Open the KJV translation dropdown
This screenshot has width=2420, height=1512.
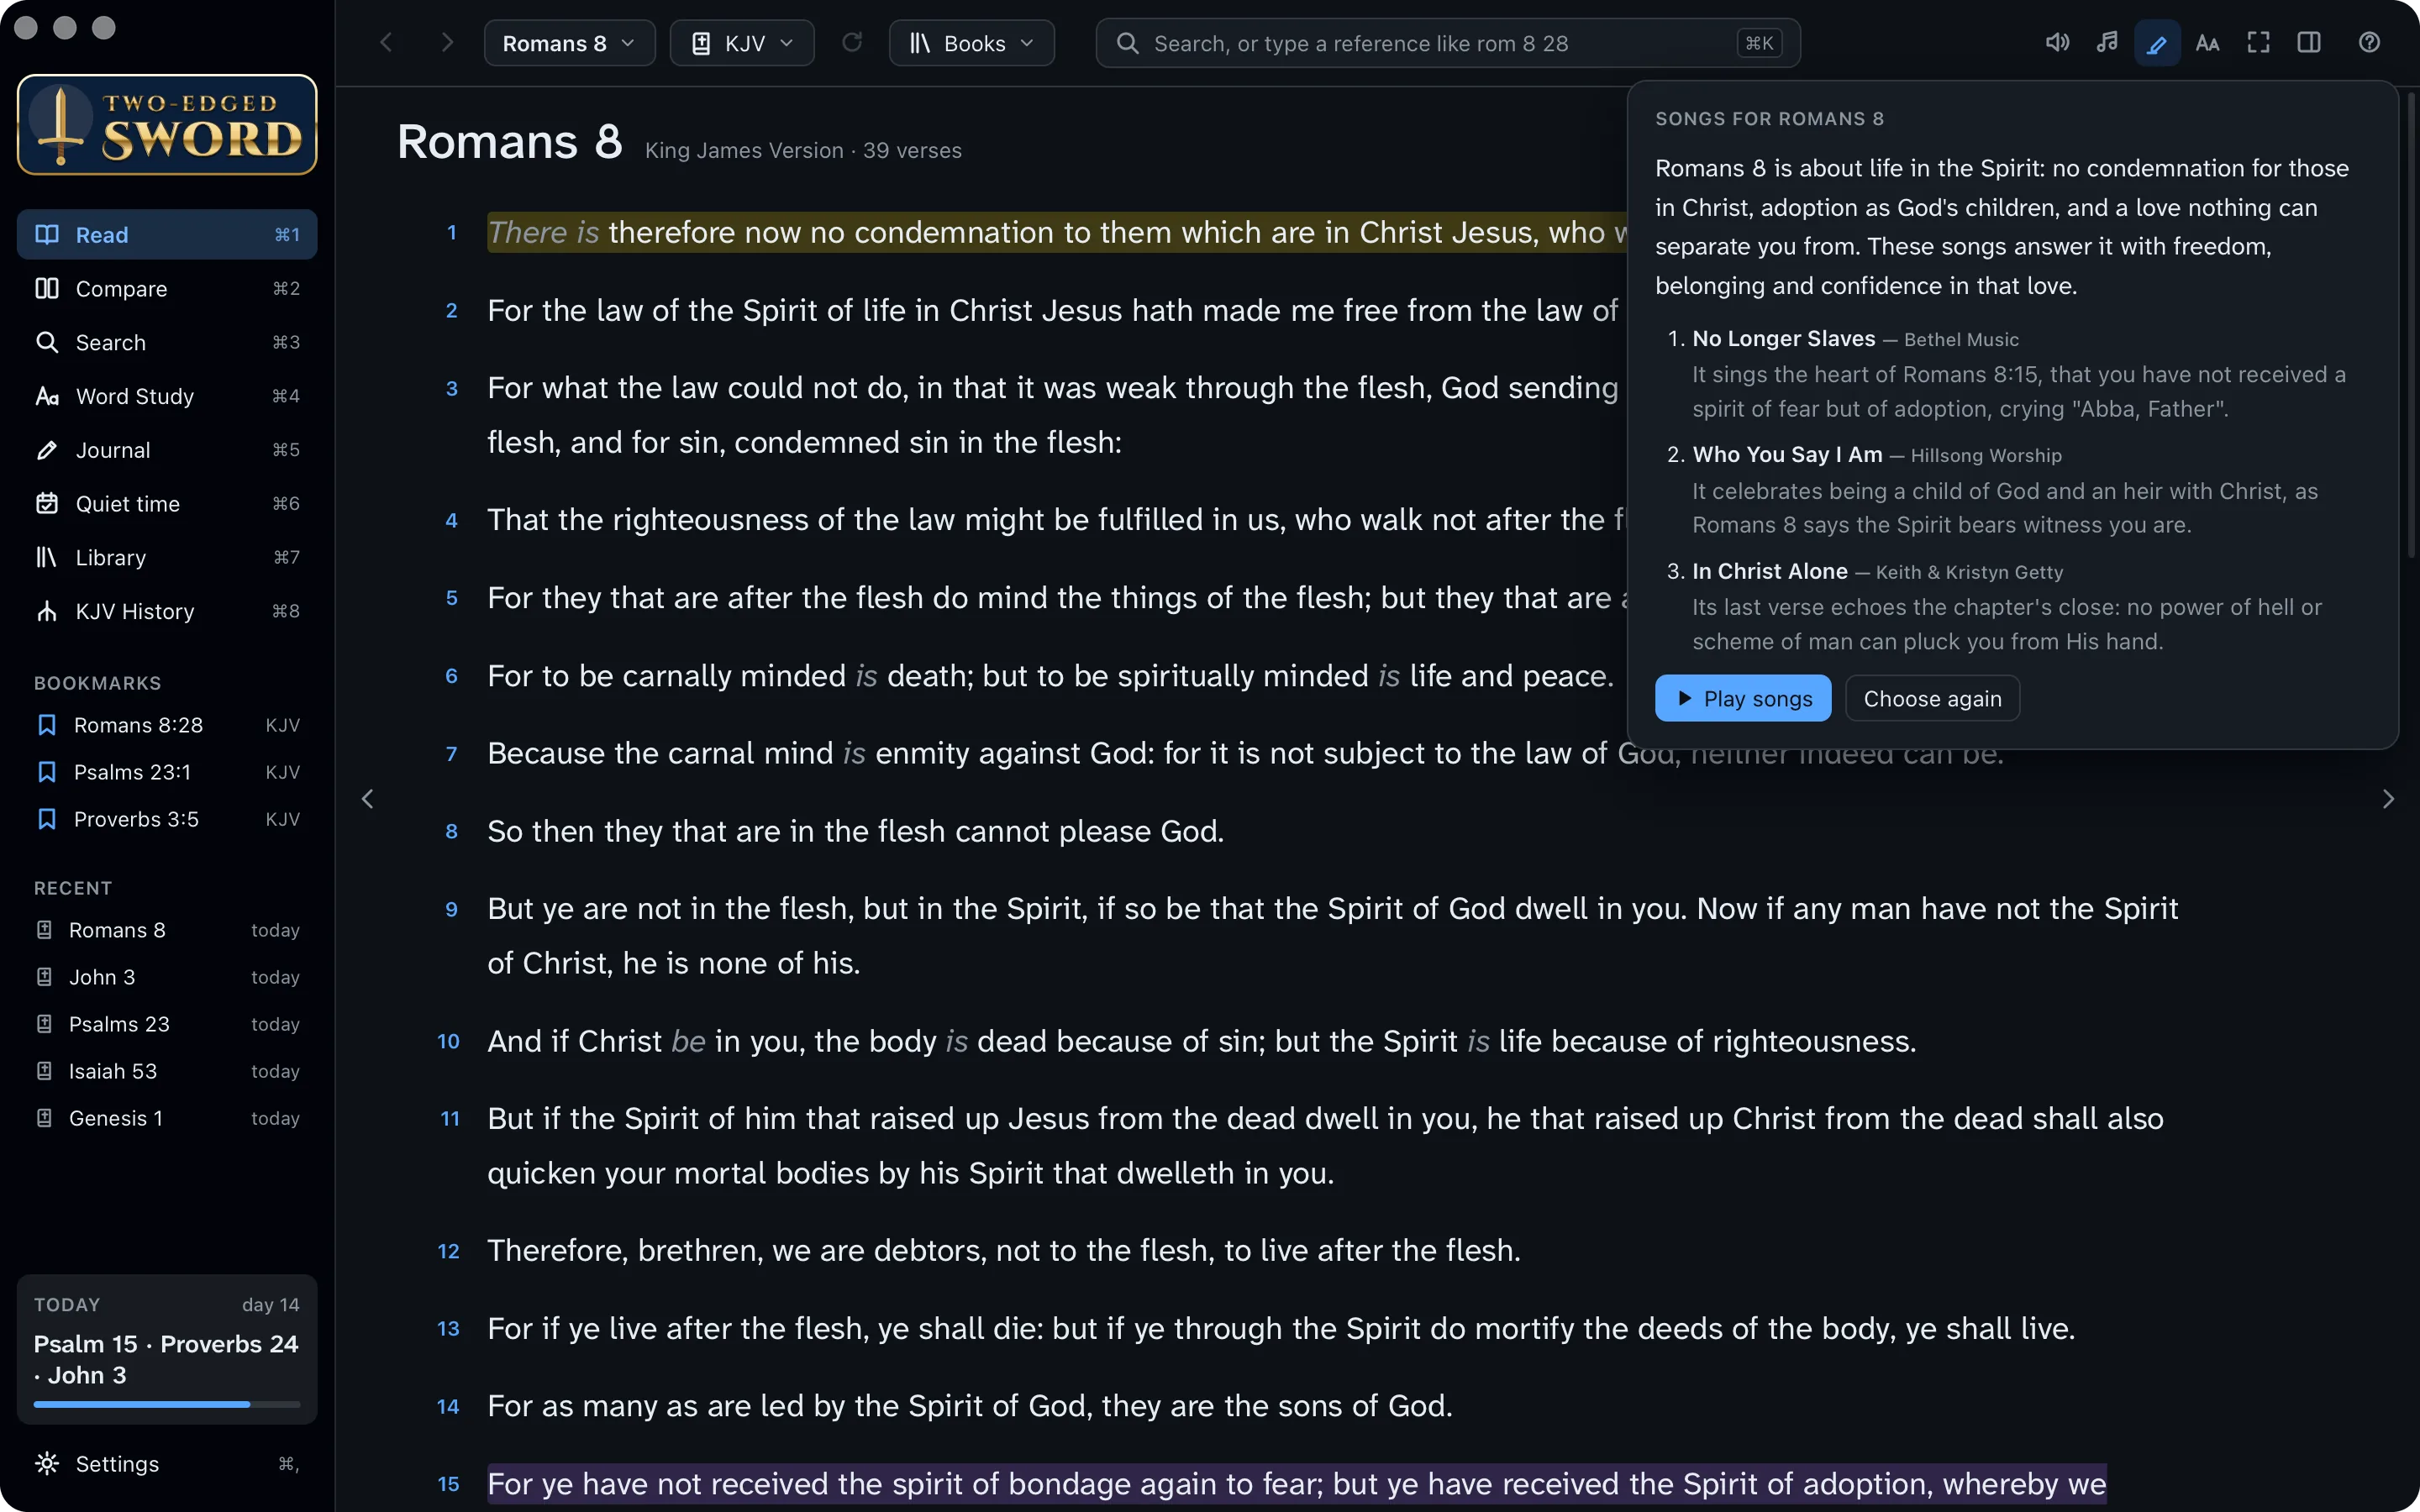tap(741, 43)
